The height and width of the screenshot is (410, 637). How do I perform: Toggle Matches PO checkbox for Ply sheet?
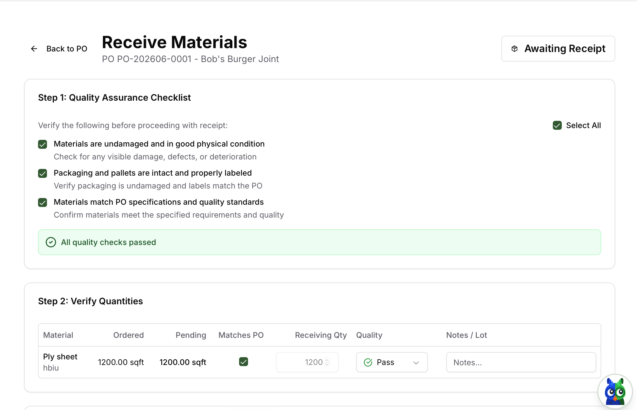(x=244, y=362)
